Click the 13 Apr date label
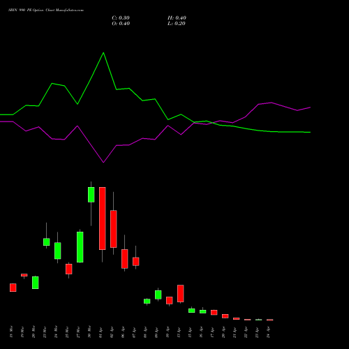The image size is (349, 349). tap(179, 332)
